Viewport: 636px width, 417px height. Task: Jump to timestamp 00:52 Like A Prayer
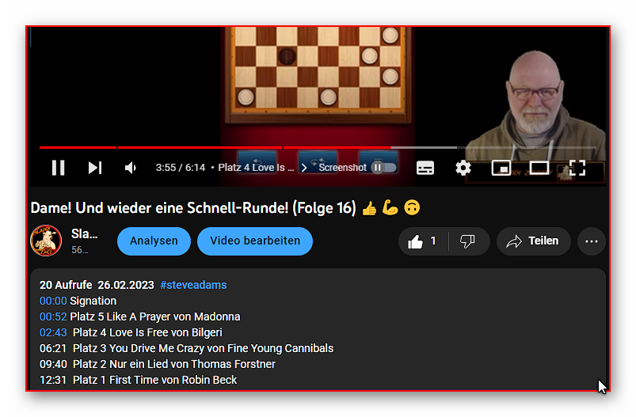pyautogui.click(x=53, y=317)
